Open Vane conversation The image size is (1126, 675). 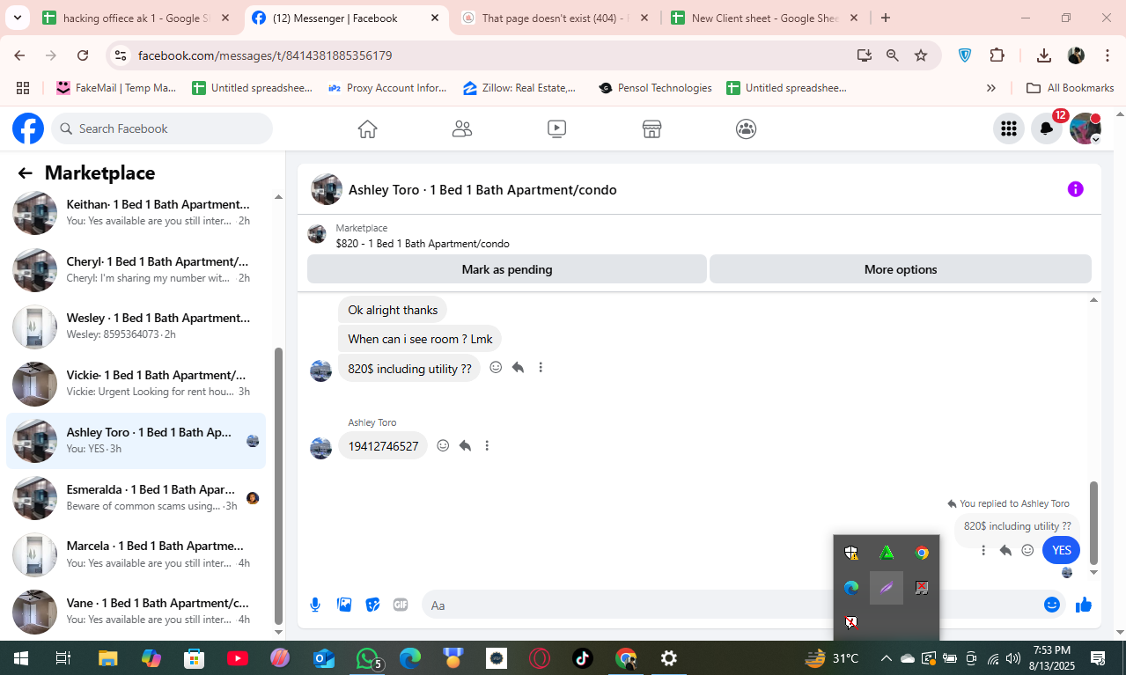click(x=136, y=612)
